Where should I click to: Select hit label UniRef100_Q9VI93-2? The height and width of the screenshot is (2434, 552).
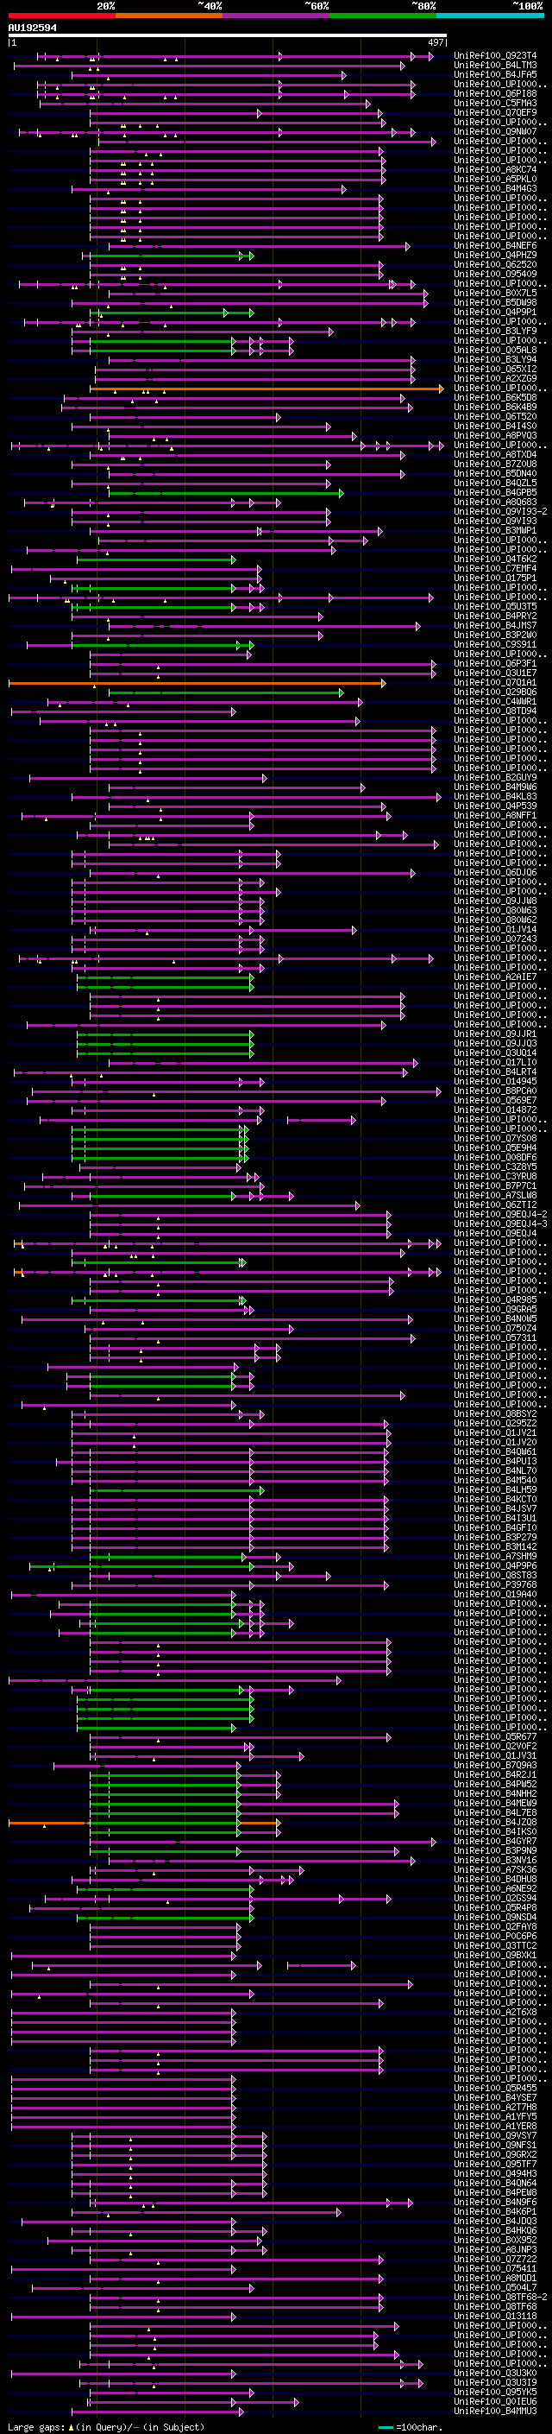click(x=500, y=512)
